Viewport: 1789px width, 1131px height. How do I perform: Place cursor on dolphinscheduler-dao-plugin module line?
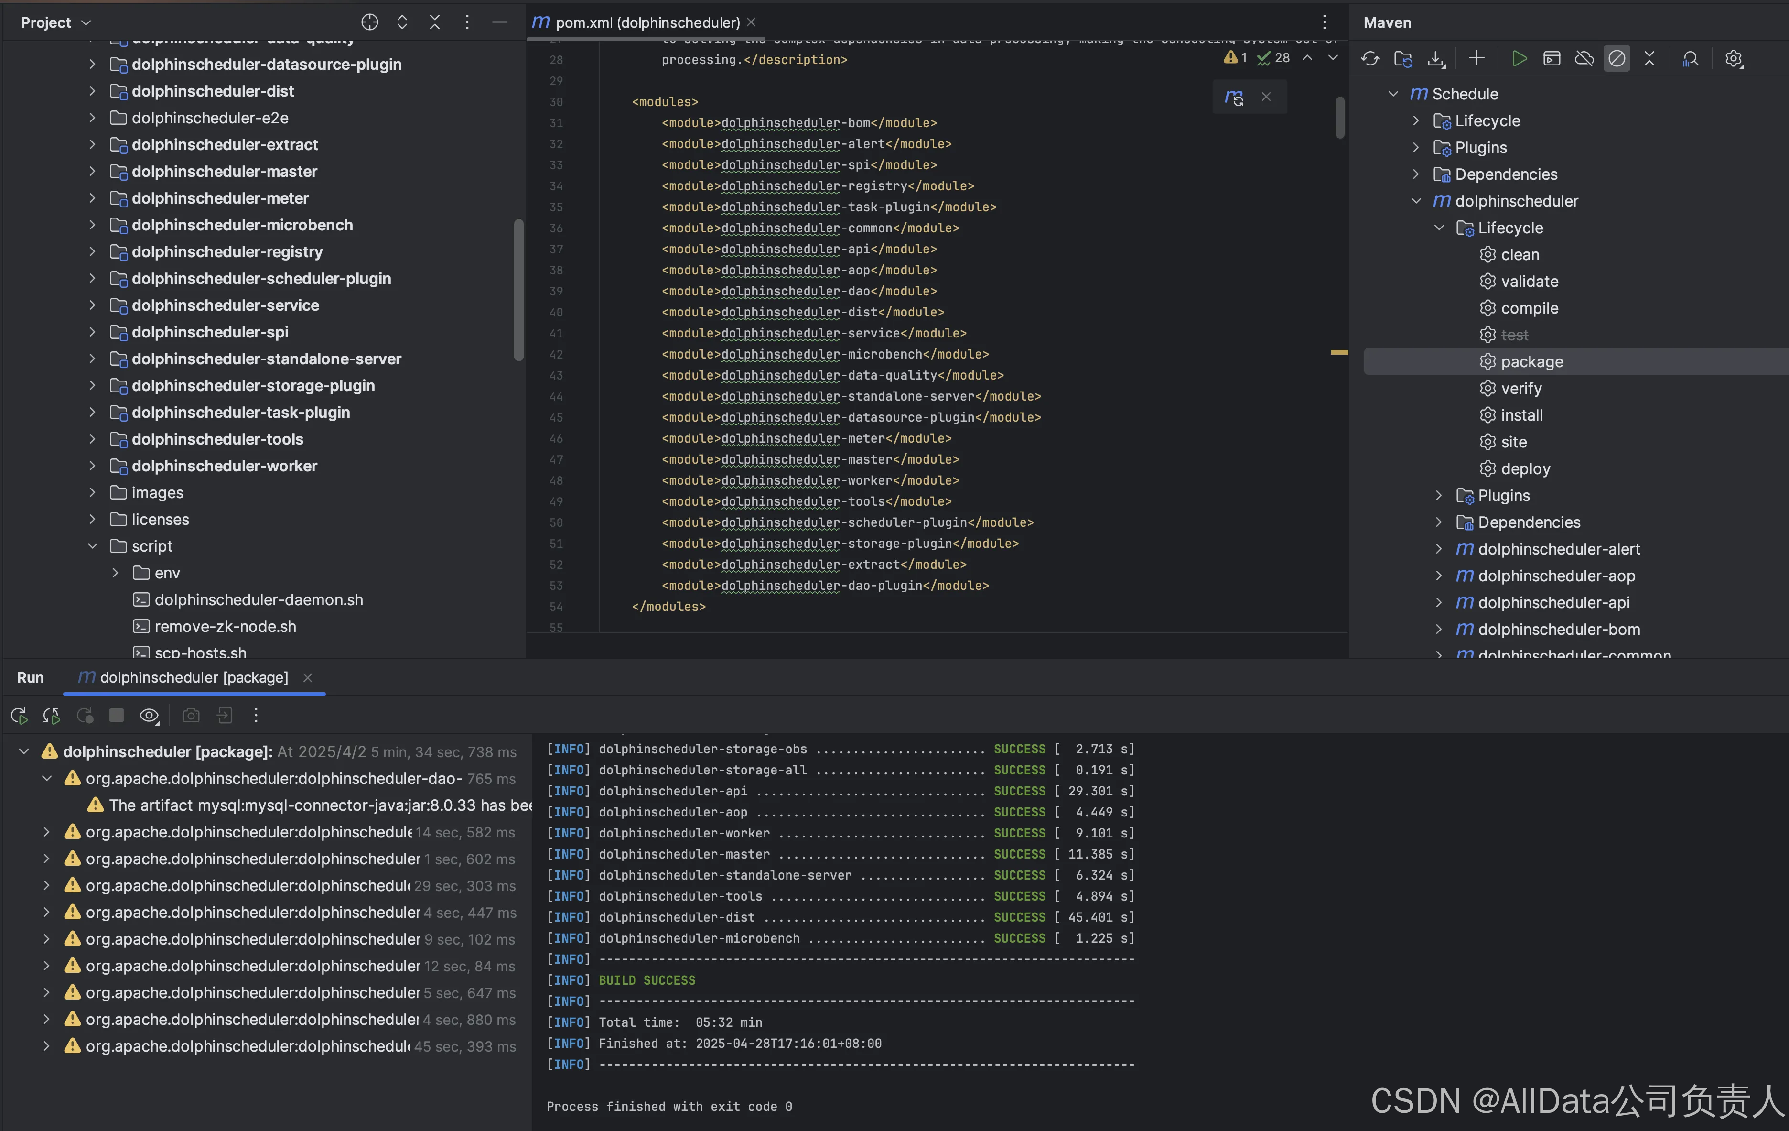coord(825,586)
